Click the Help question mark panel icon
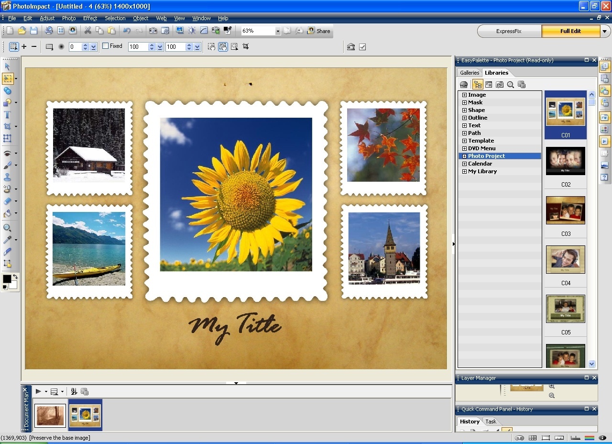This screenshot has height=444, width=612. point(604,177)
